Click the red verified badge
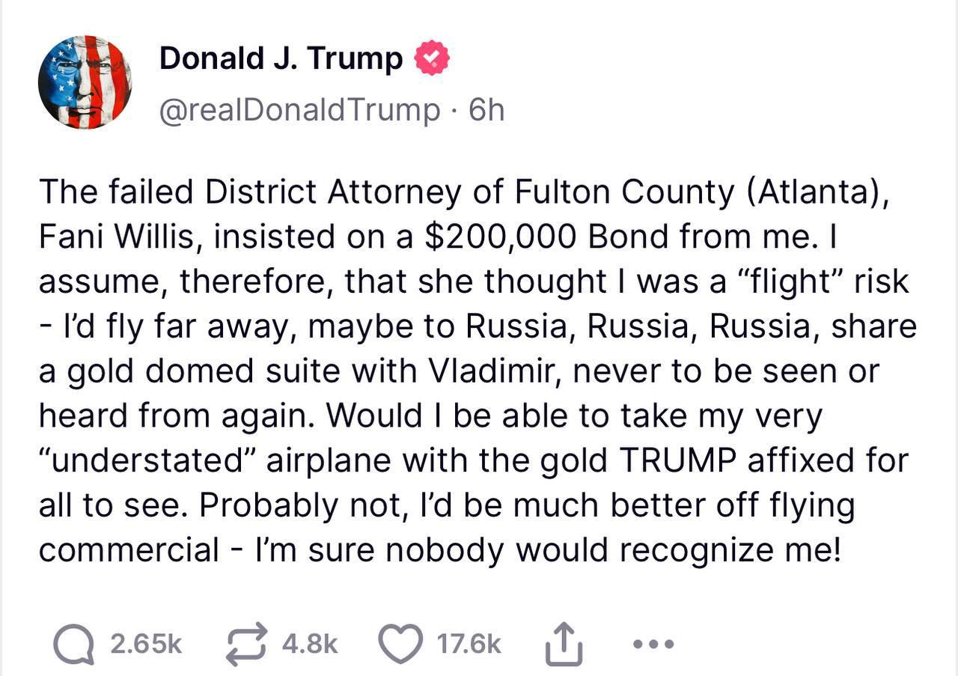The width and height of the screenshot is (958, 676). 432,58
